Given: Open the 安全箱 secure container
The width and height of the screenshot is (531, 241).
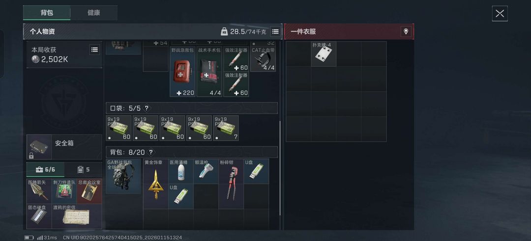Looking at the screenshot, I should [x=64, y=147].
